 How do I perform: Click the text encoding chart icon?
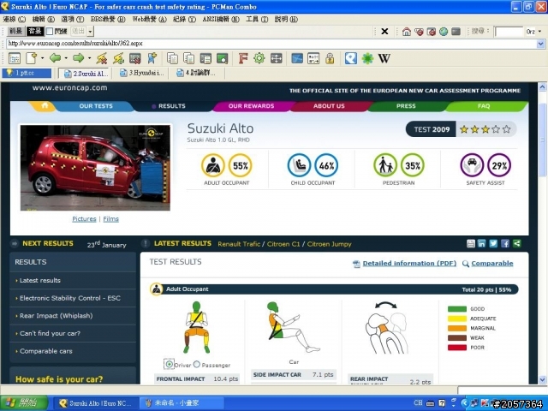click(313, 58)
